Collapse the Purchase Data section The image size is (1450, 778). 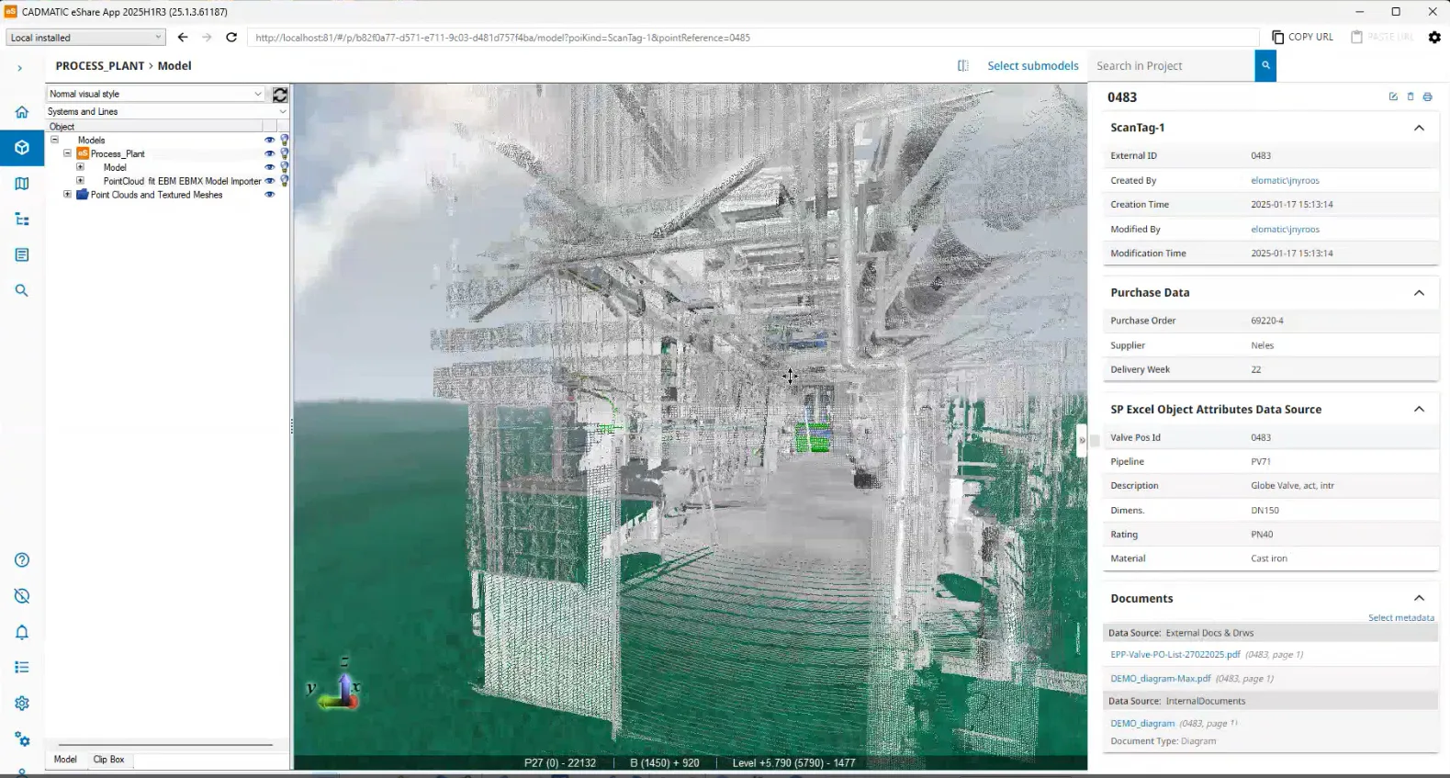coord(1419,293)
